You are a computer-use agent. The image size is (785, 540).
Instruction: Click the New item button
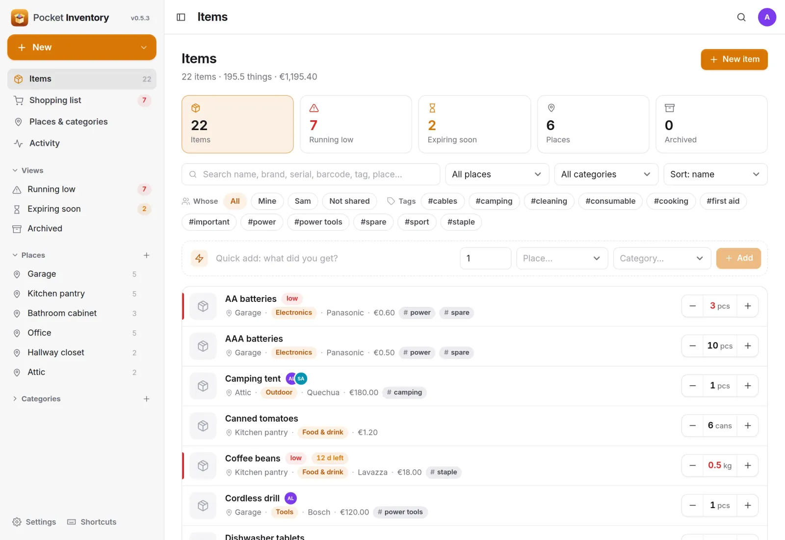tap(734, 59)
